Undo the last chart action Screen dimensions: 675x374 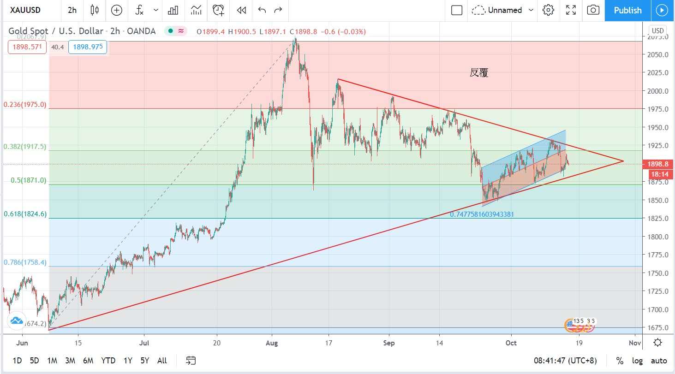point(262,10)
